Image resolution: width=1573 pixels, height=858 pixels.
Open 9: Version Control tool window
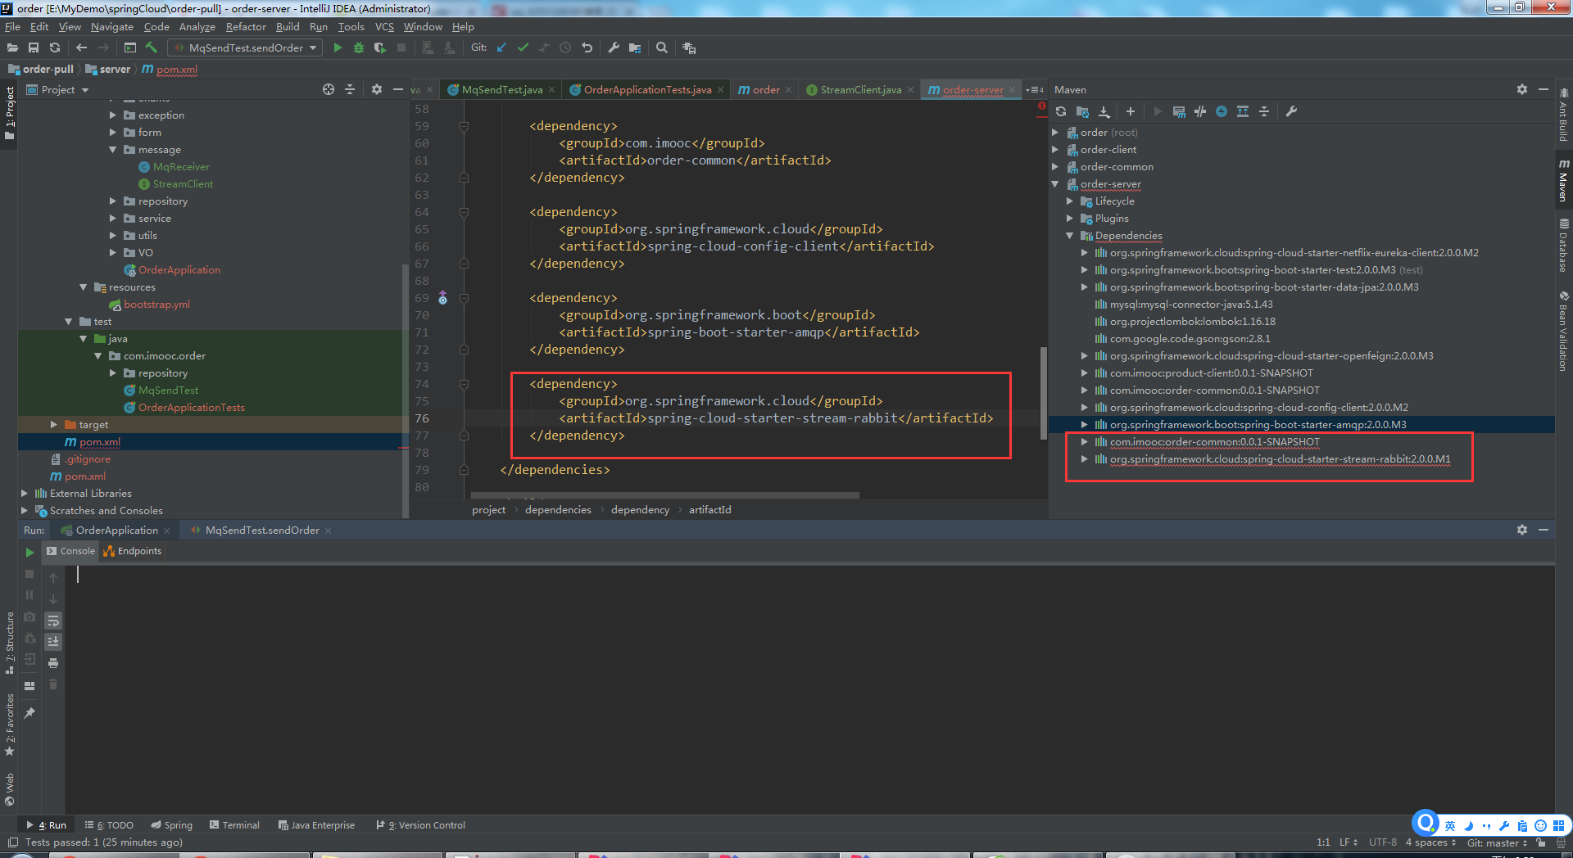(420, 825)
